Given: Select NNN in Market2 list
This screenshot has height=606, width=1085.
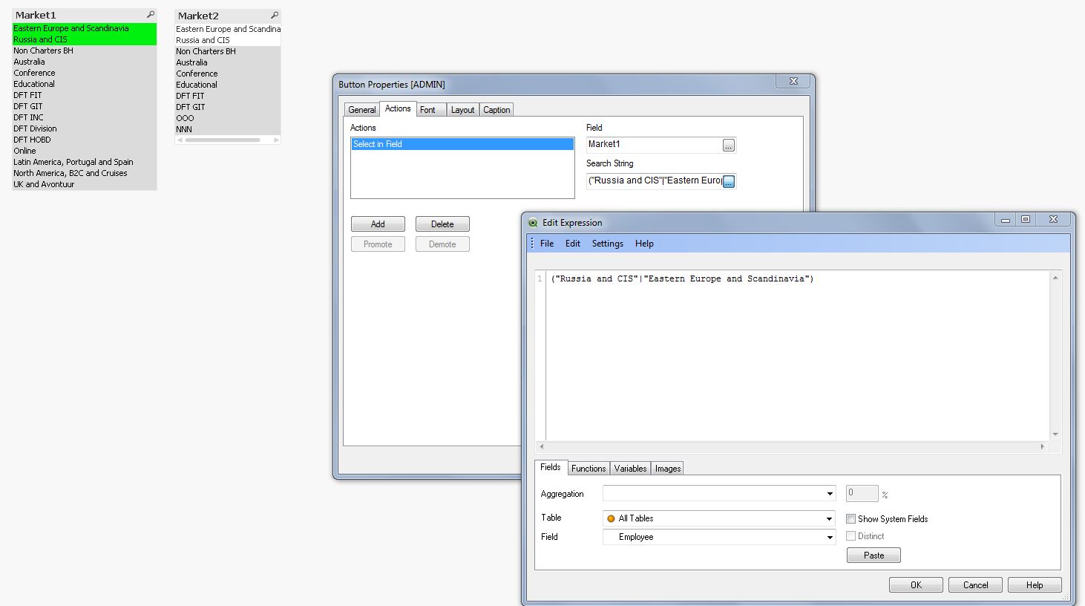Looking at the screenshot, I should click(x=228, y=129).
